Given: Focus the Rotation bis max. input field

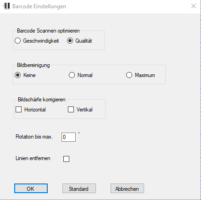Looking at the screenshot, I should click(68, 137).
